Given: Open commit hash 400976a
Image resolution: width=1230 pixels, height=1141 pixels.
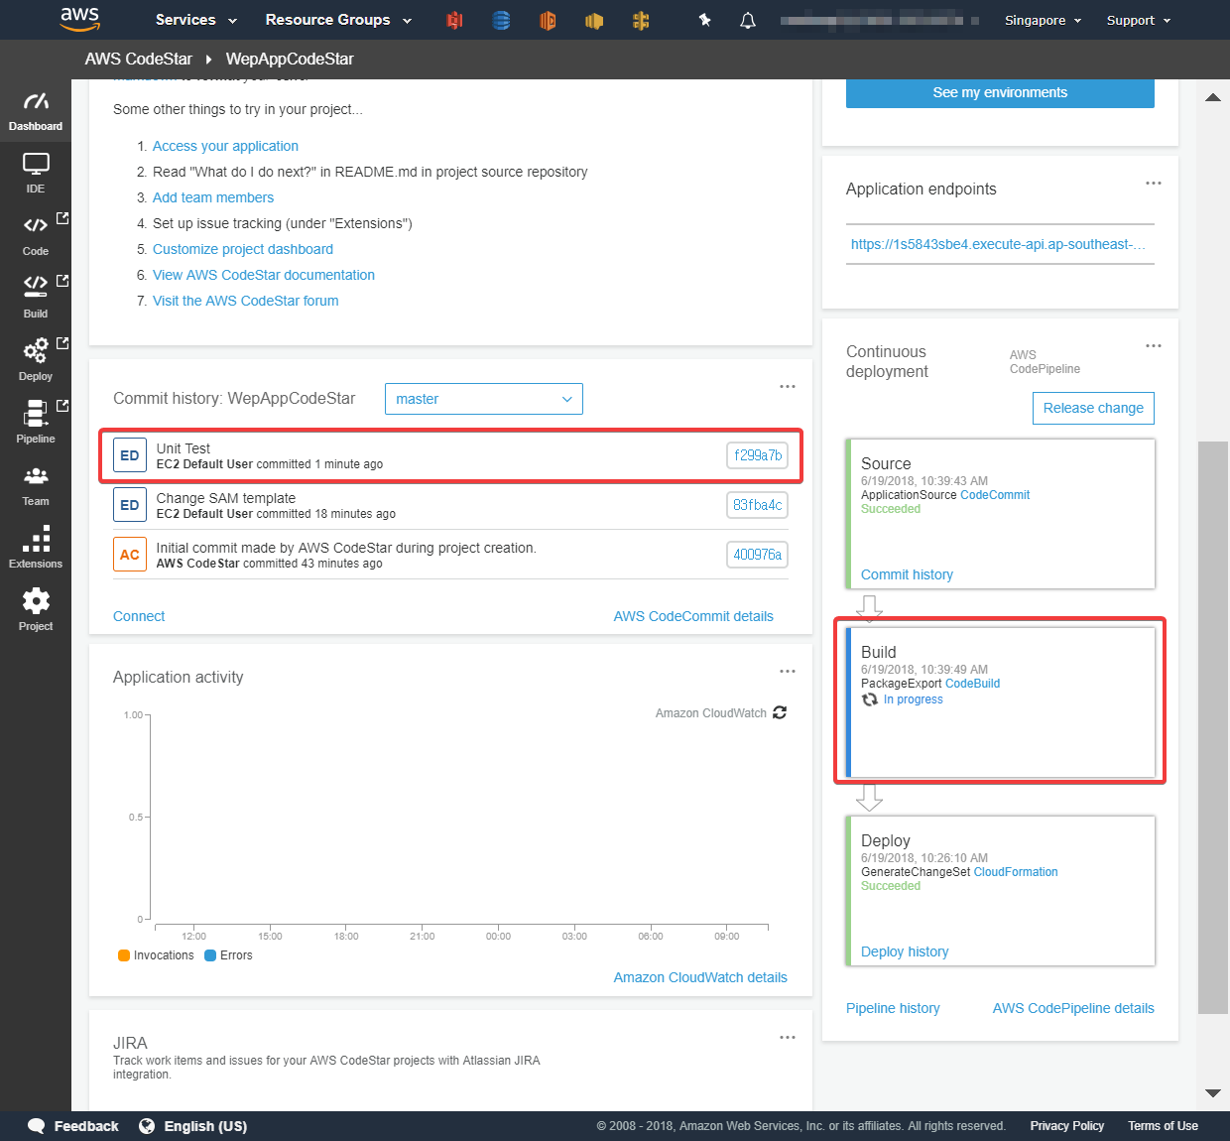Looking at the screenshot, I should pyautogui.click(x=758, y=555).
